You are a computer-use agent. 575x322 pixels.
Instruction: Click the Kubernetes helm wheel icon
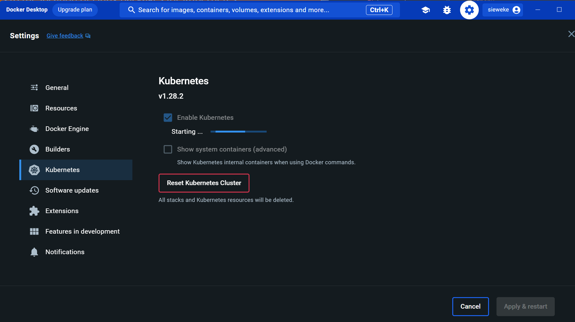coord(34,170)
